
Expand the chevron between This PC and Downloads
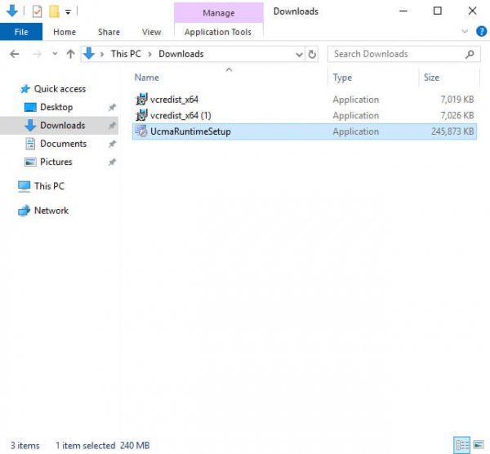point(150,54)
